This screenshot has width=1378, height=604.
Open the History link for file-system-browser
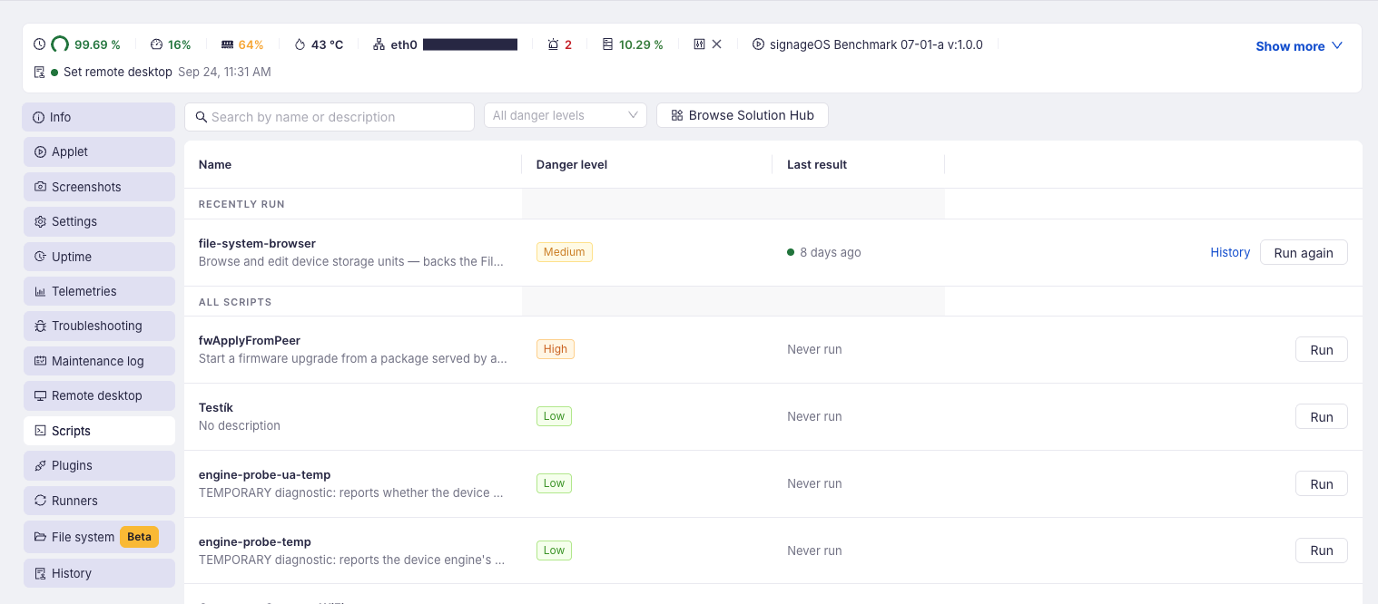point(1230,252)
